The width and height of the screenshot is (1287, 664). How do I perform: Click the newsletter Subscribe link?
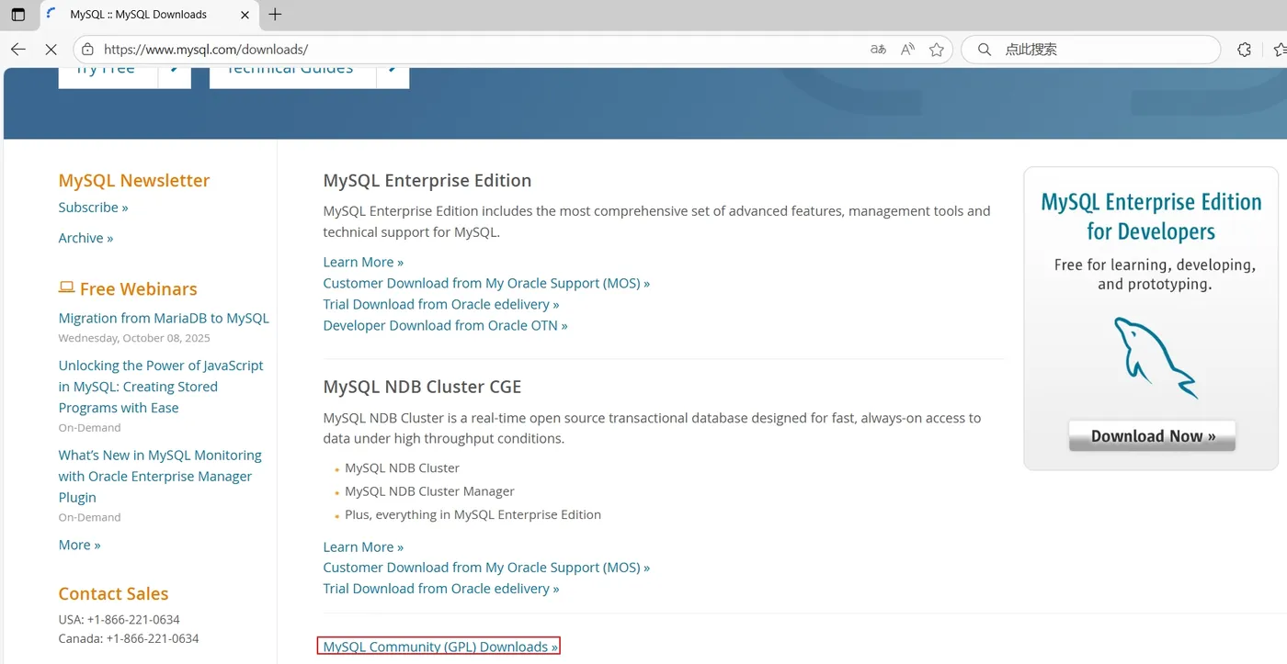94,208
